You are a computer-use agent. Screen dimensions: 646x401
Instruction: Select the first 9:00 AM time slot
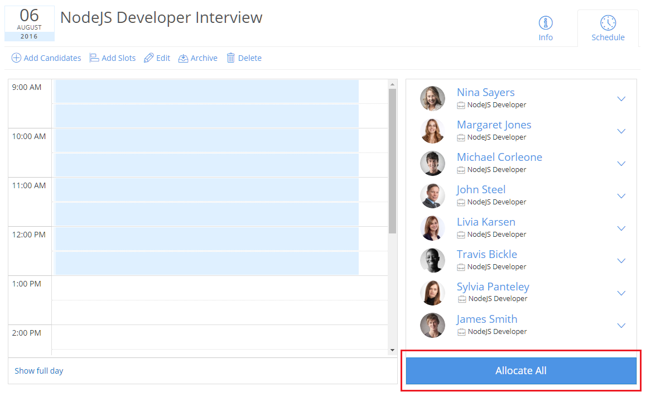point(207,92)
